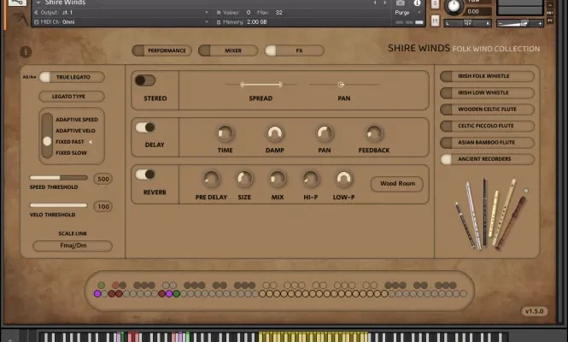568x342 pixels.
Task: Click the reverb Hi-P knob
Action: pos(311,179)
